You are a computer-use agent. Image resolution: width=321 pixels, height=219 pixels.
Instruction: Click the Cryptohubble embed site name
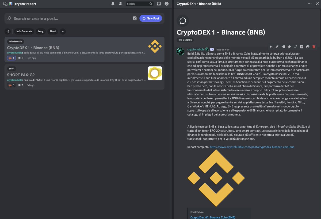[197, 212]
